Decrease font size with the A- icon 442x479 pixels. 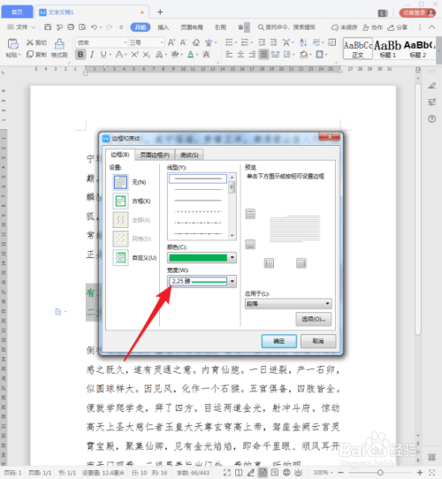[x=183, y=42]
